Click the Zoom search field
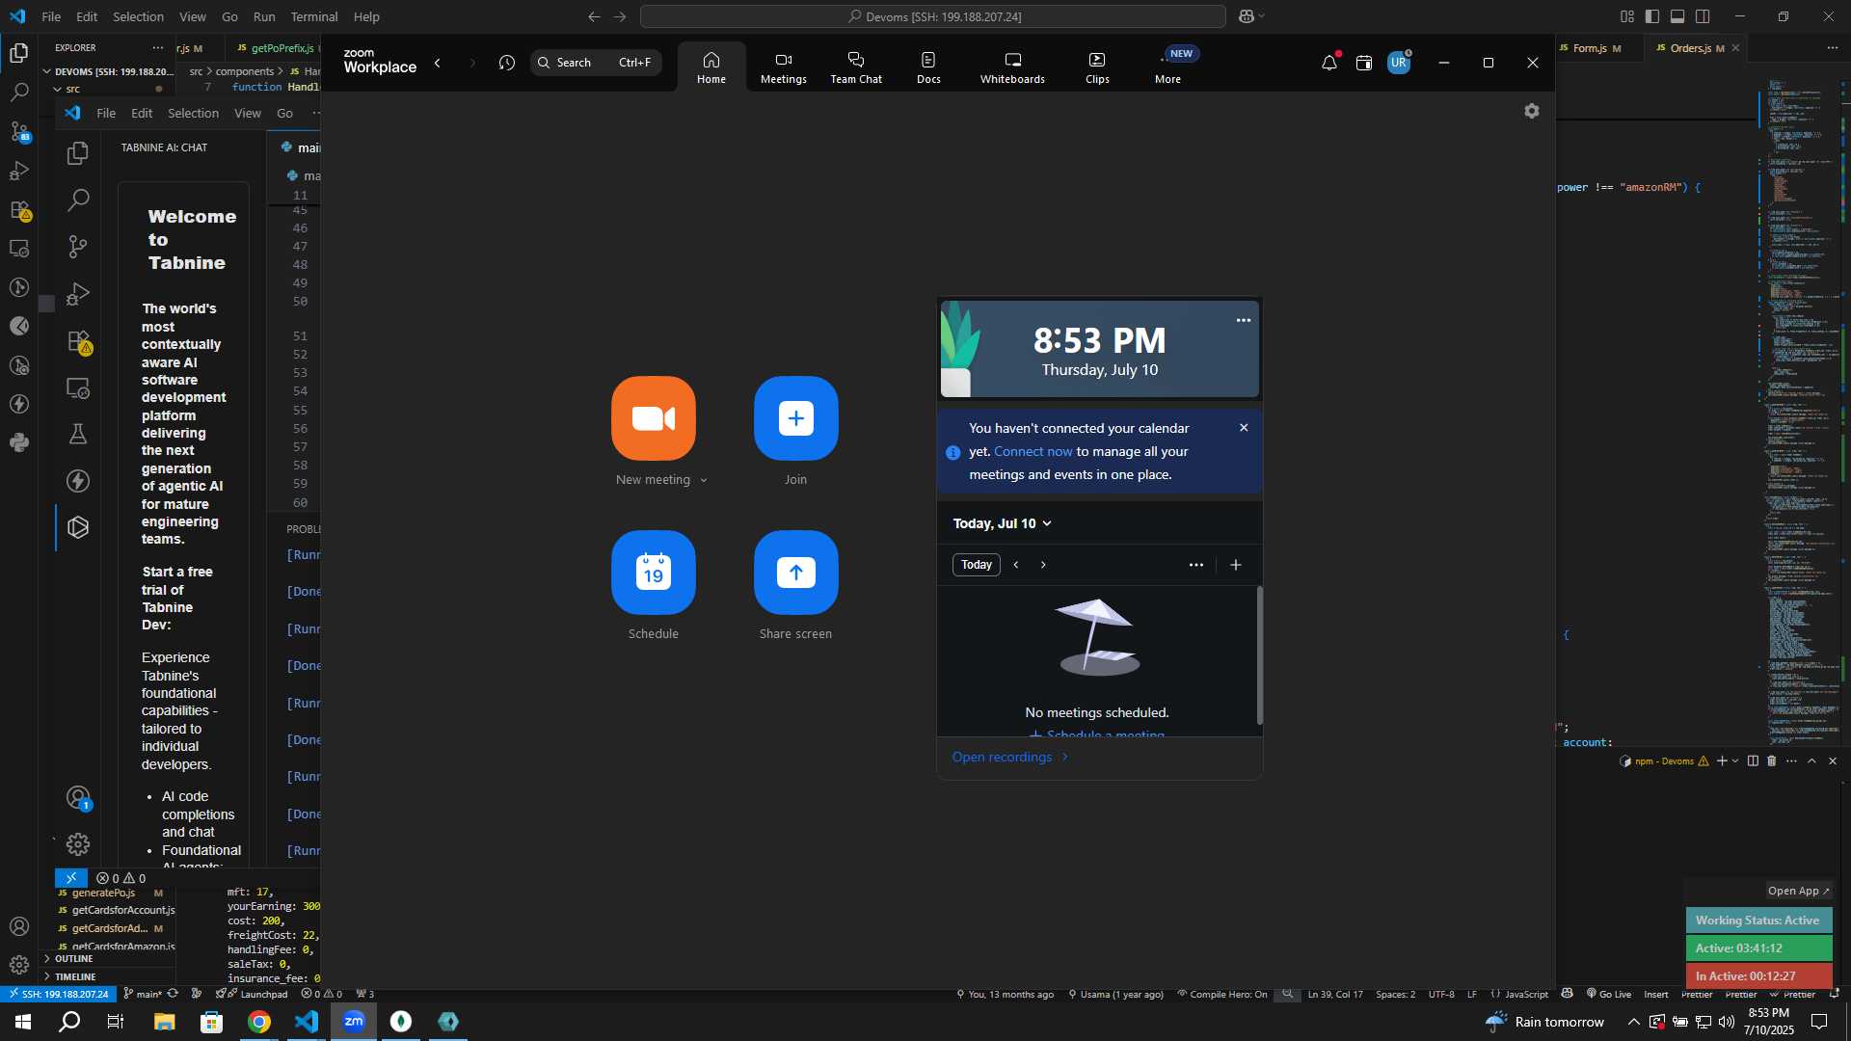Image resolution: width=1851 pixels, height=1041 pixels. coord(596,63)
